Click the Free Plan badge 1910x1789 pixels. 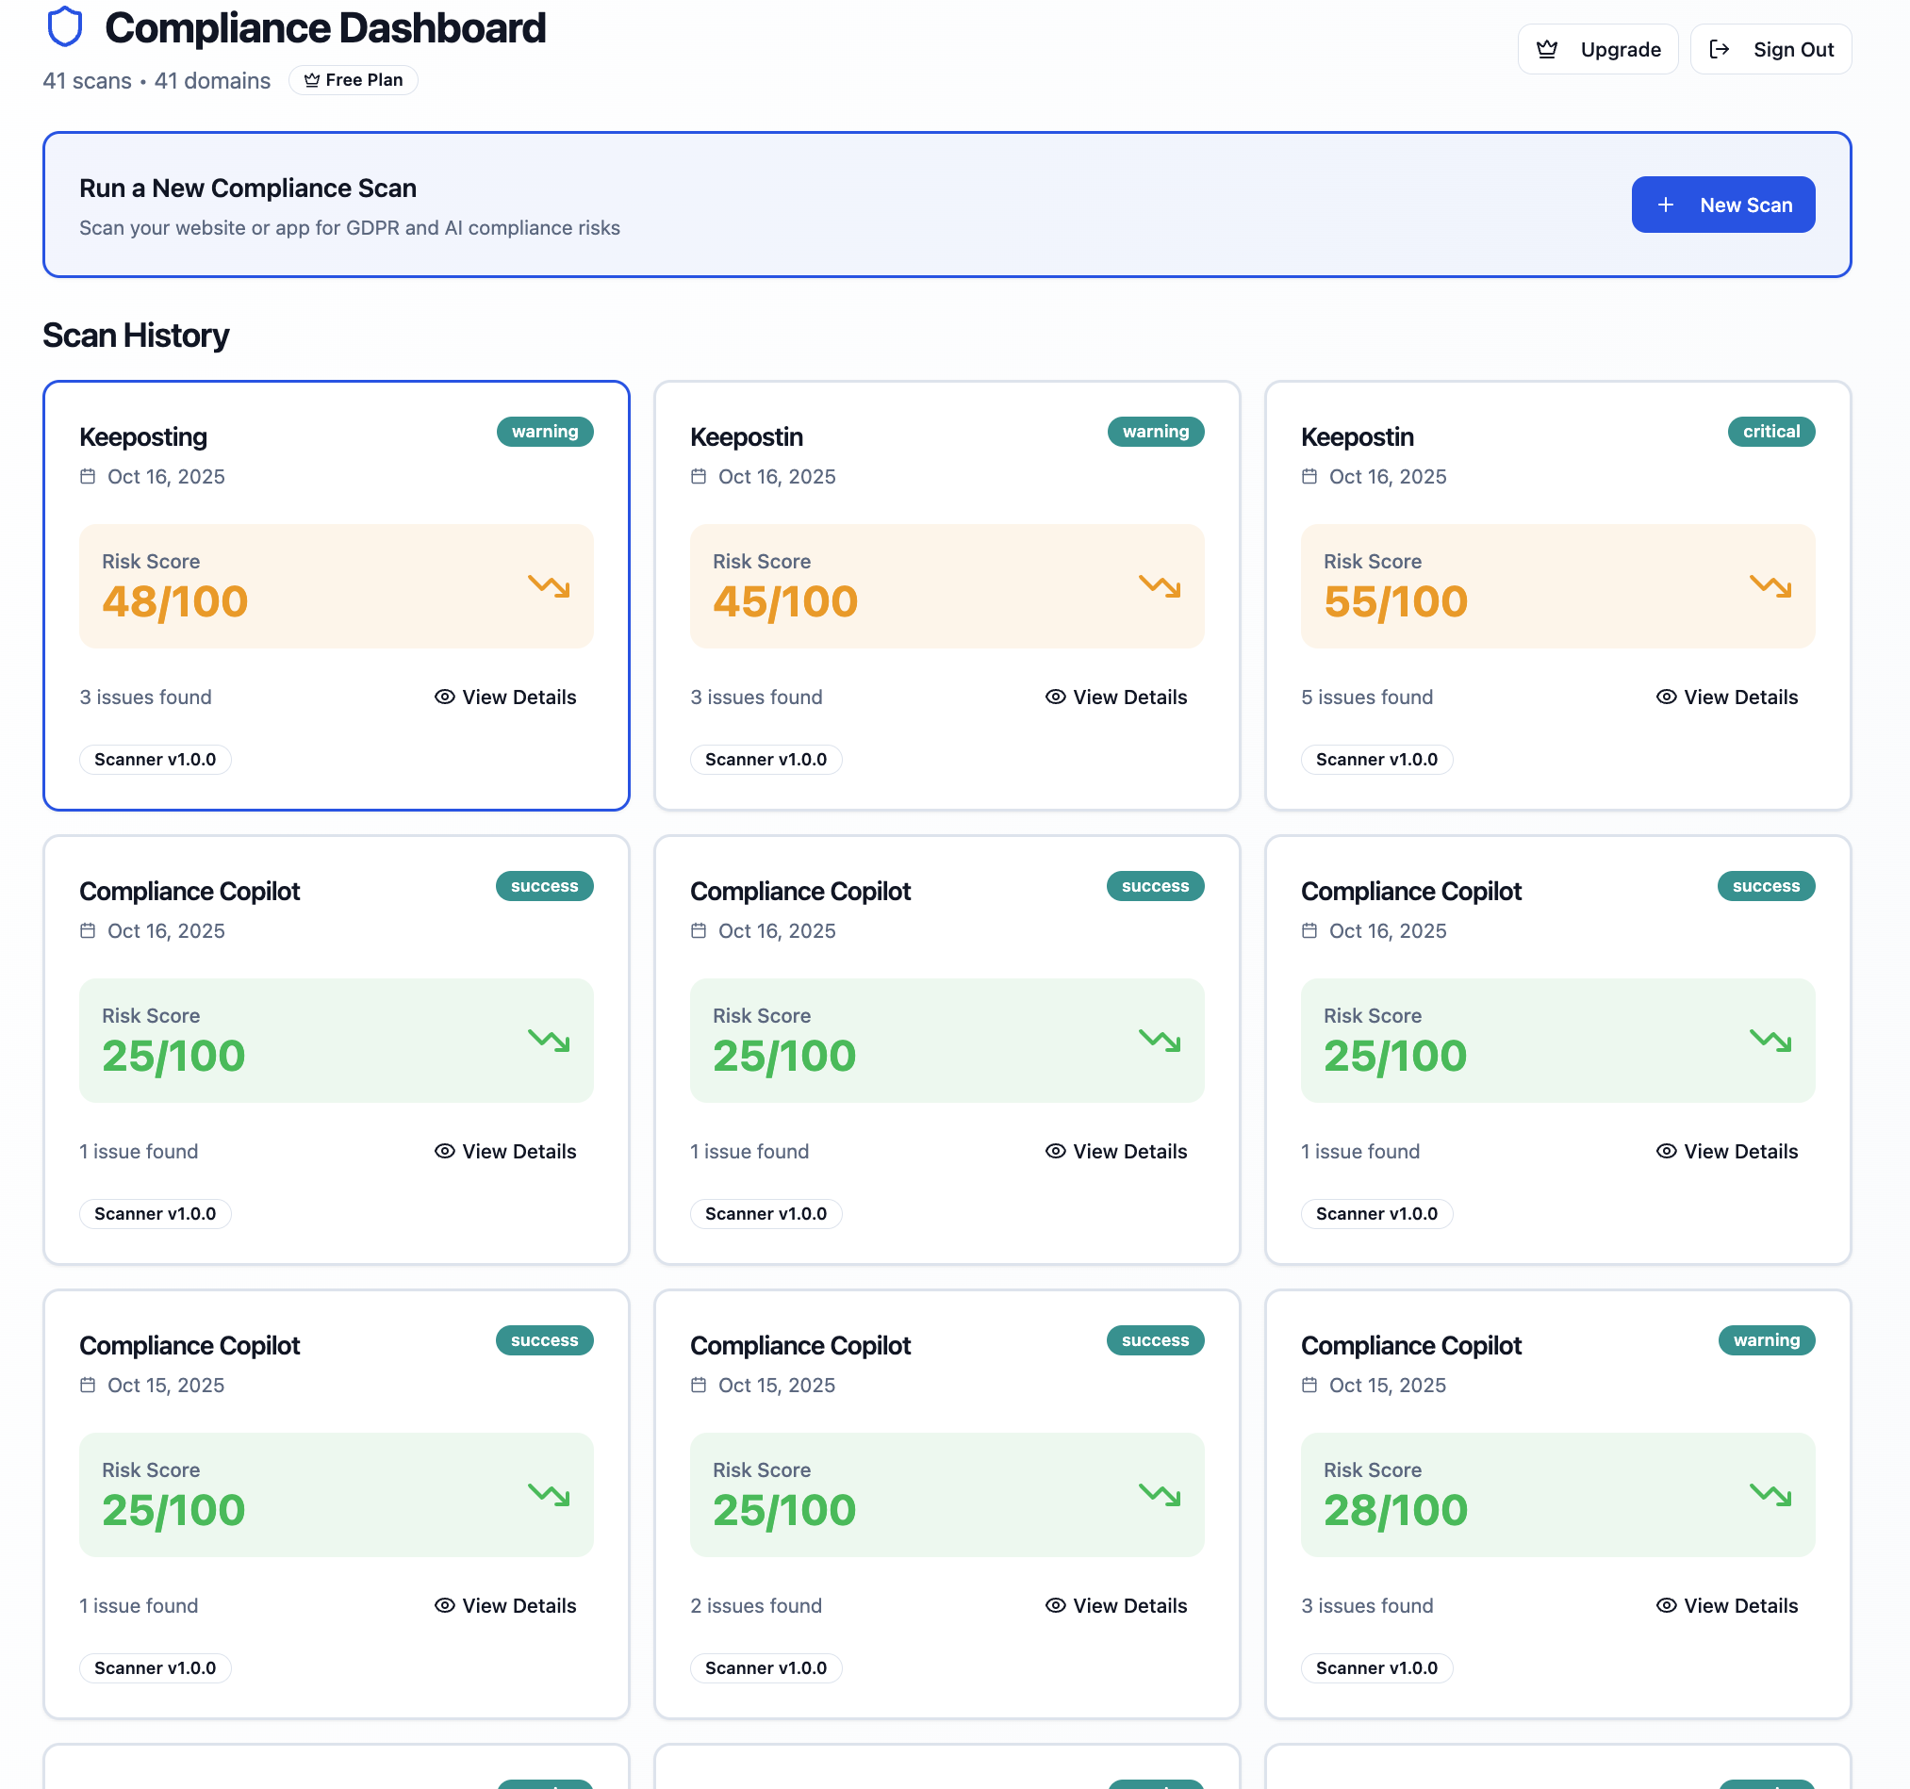(x=353, y=80)
